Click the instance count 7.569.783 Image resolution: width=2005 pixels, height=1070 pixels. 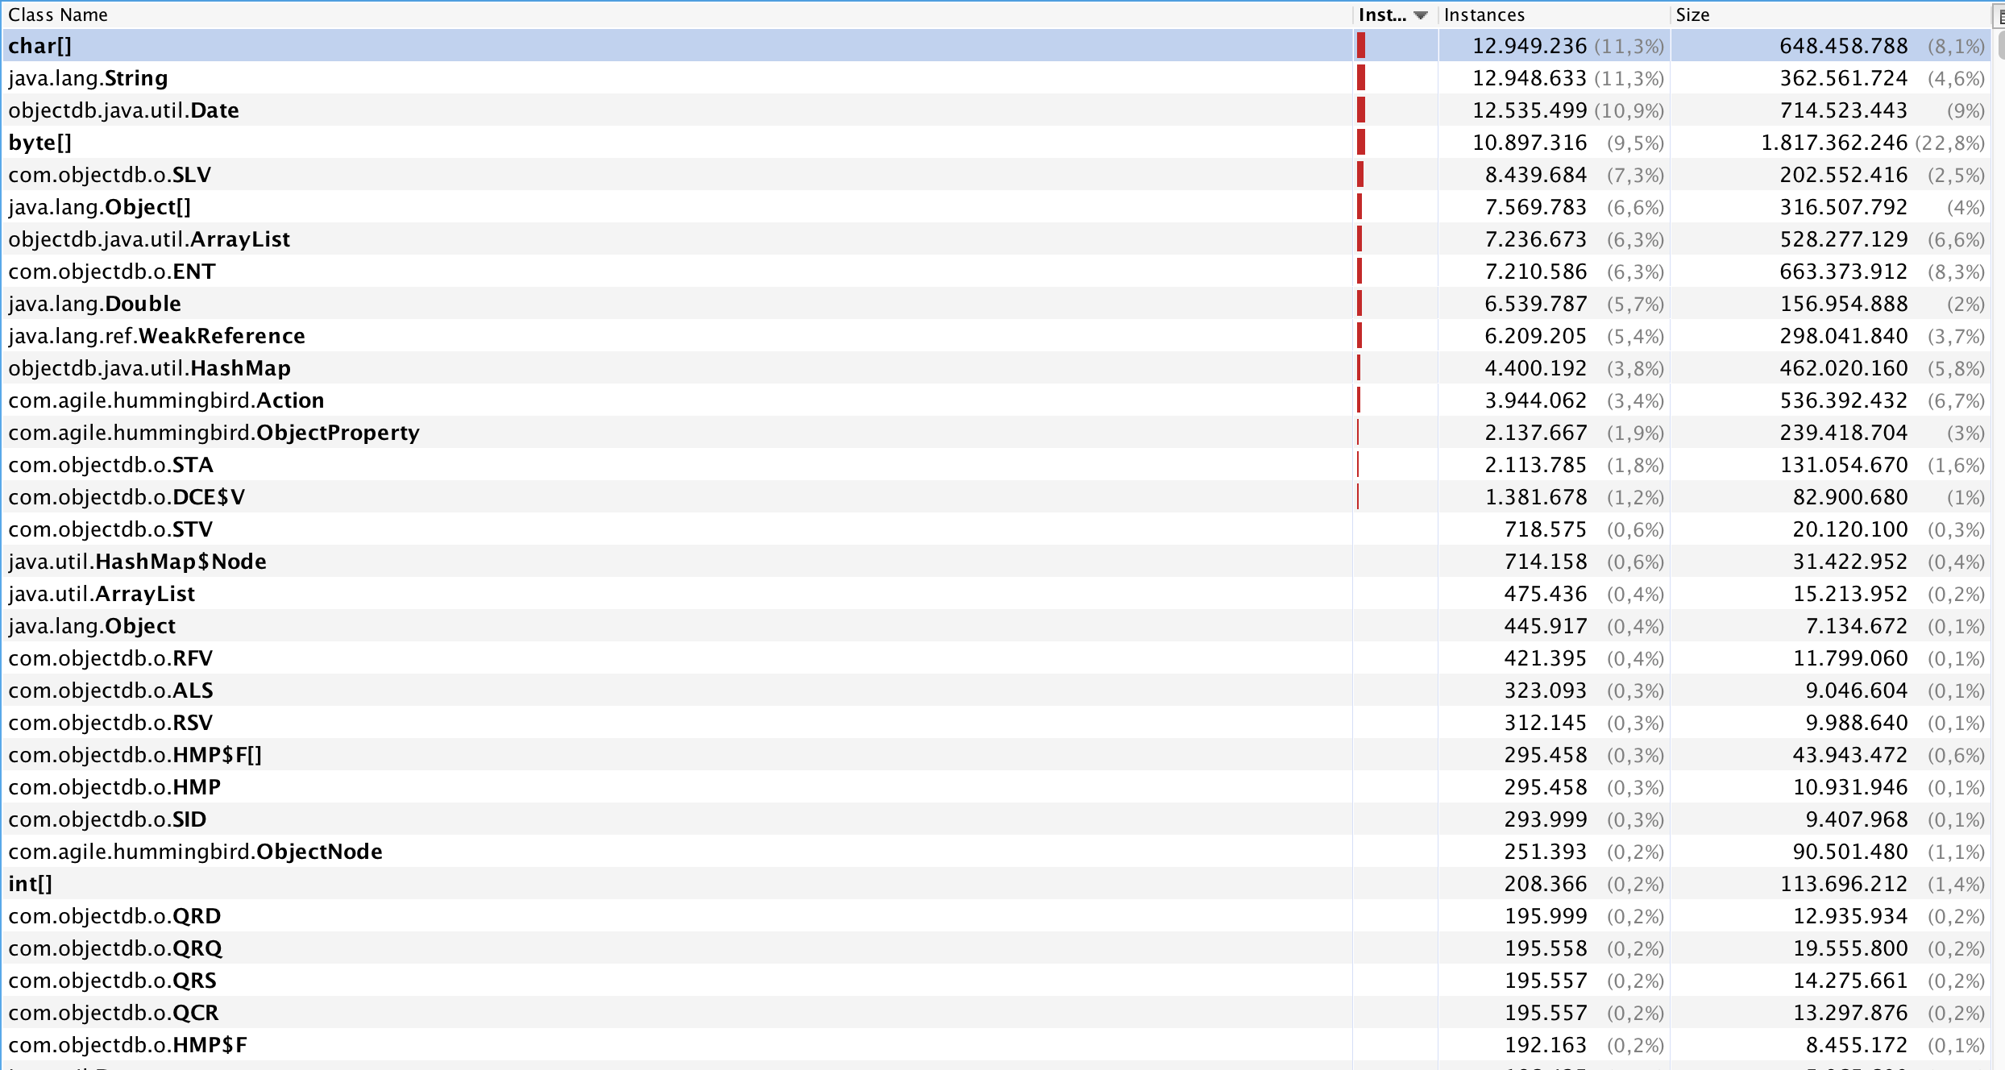pos(1536,207)
